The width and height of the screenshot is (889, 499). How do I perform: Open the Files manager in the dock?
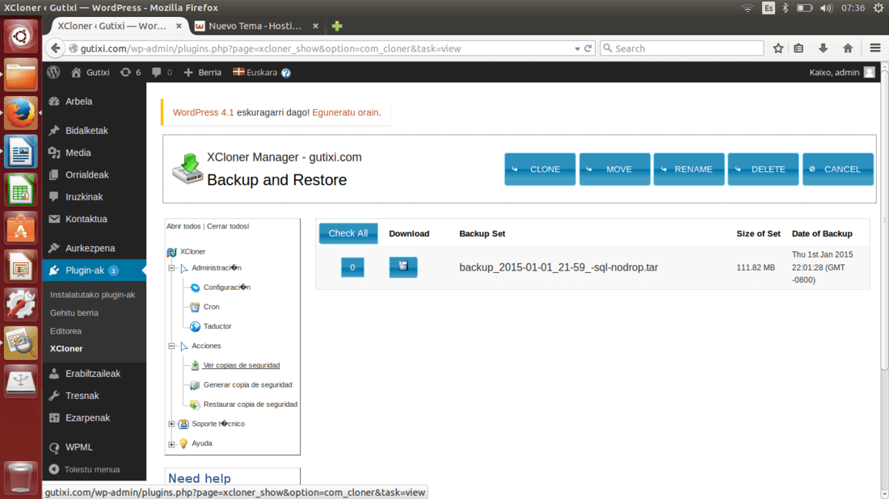[x=20, y=75]
